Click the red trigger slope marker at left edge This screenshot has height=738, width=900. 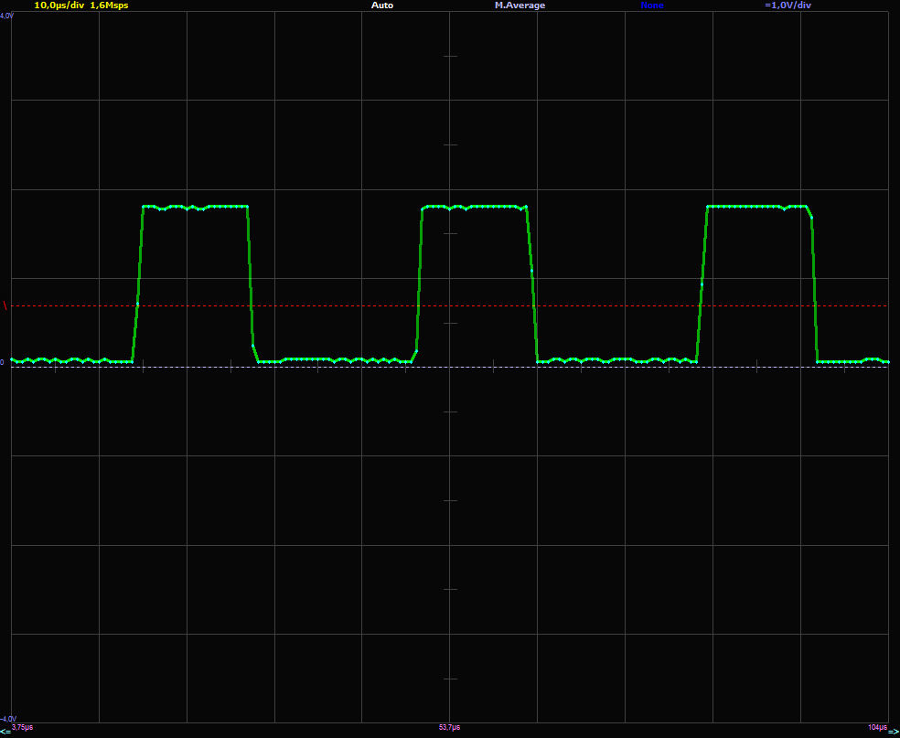pyautogui.click(x=5, y=306)
